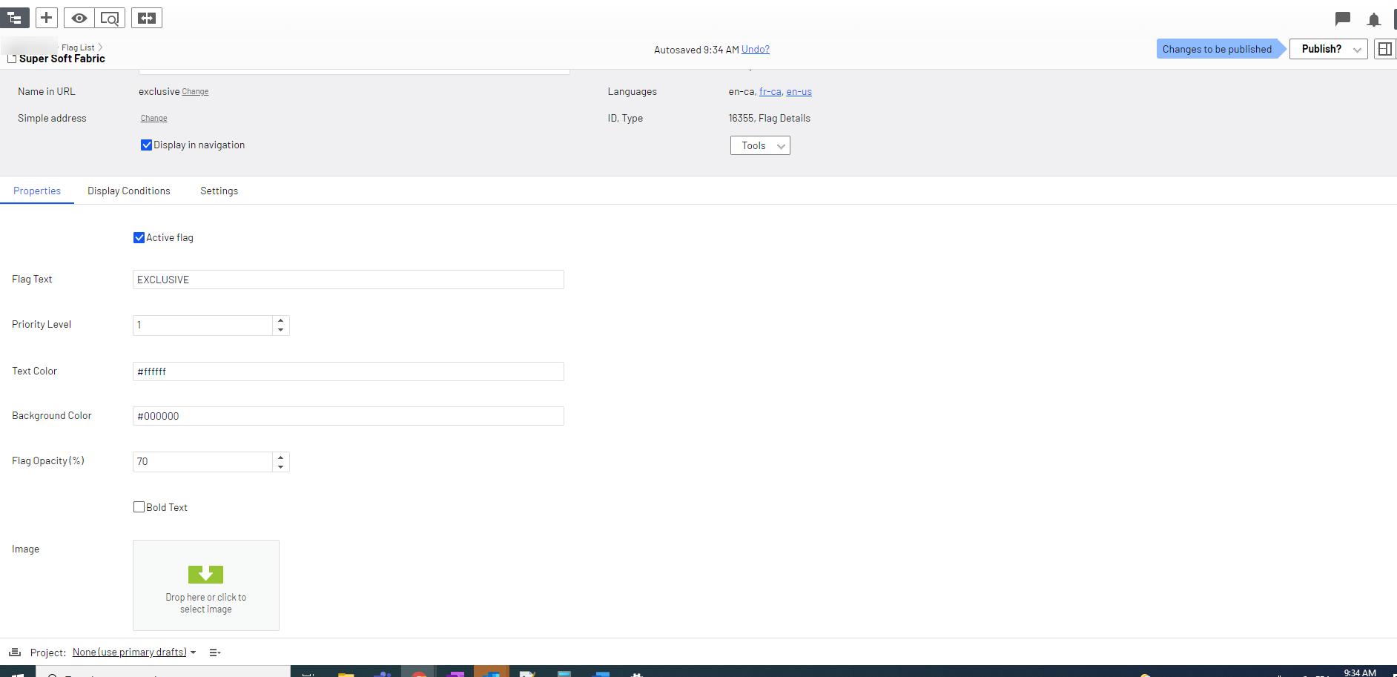Click the Undo? link
This screenshot has height=677, width=1397.
755,50
